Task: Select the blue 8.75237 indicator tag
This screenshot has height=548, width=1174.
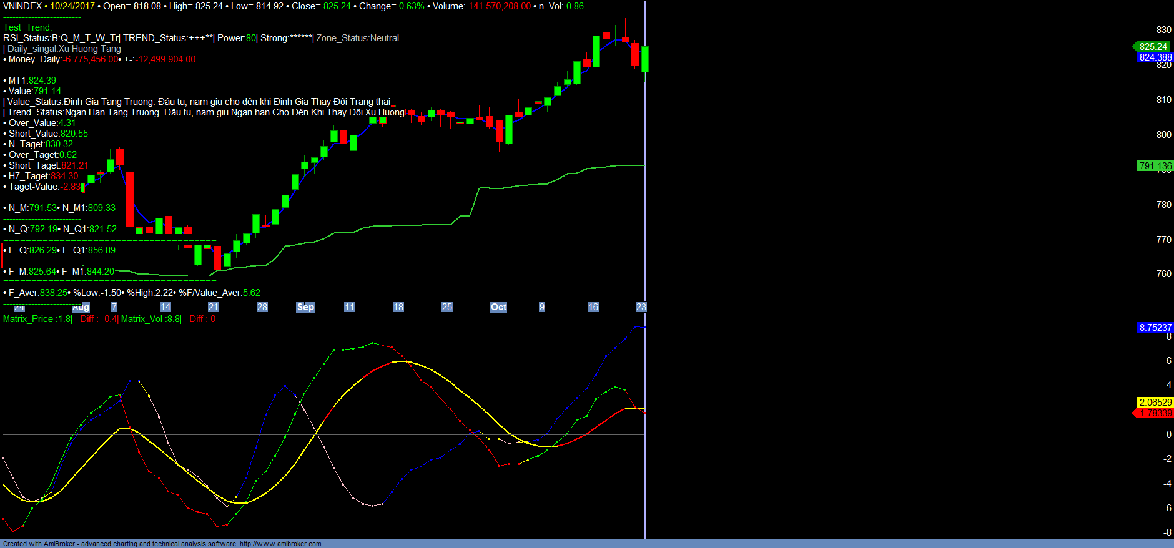Action: (1155, 328)
